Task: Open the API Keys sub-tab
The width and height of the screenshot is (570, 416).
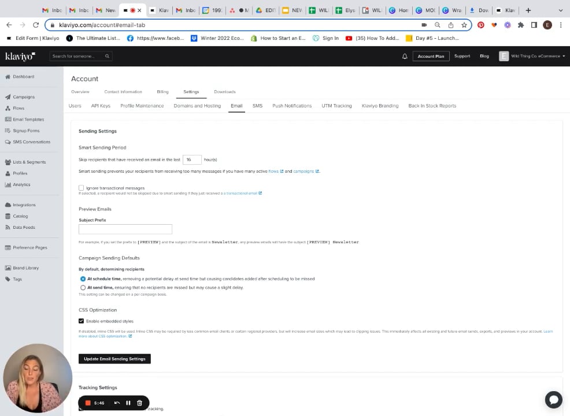Action: tap(101, 106)
